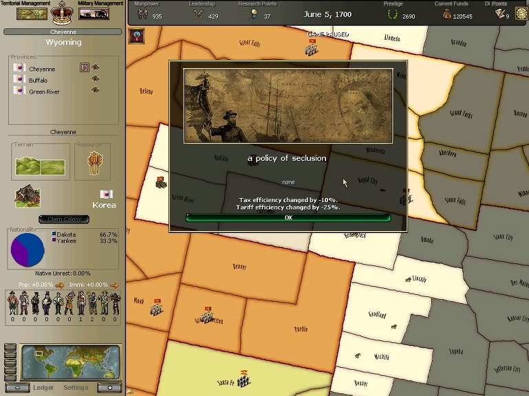Click the Helena province label
This screenshot has width=529, height=396.
click(x=146, y=91)
